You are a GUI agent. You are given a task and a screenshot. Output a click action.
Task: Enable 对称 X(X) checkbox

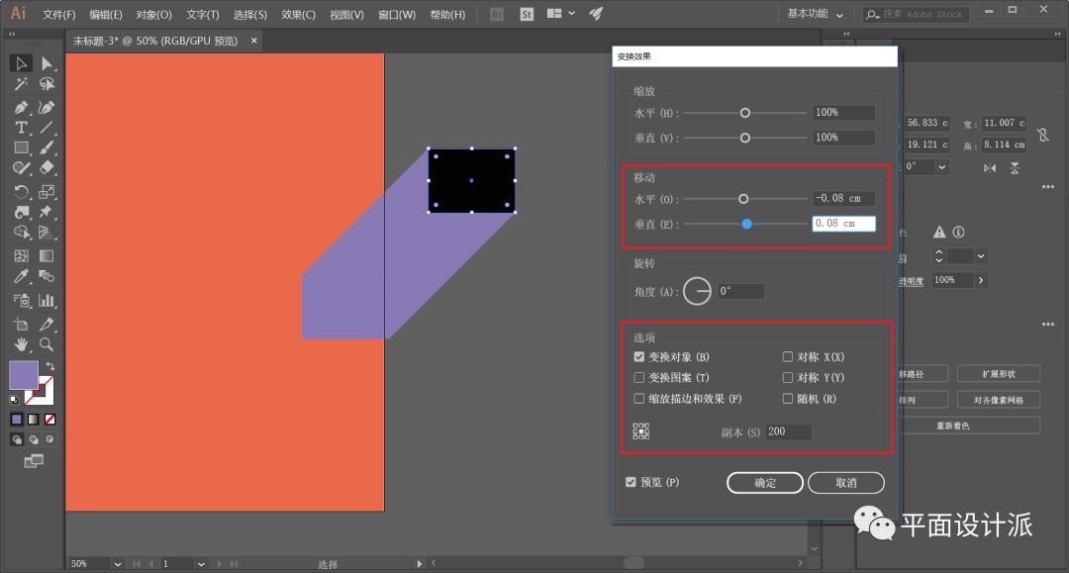[788, 357]
